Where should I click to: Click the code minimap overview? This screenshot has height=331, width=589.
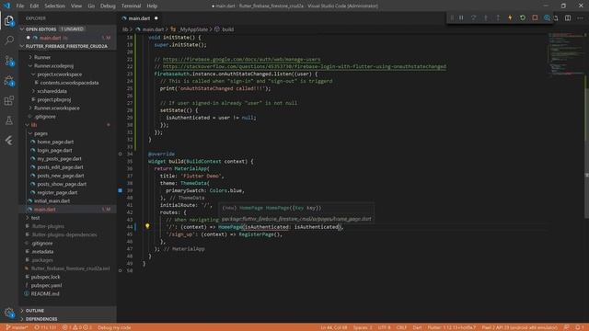coord(566,53)
